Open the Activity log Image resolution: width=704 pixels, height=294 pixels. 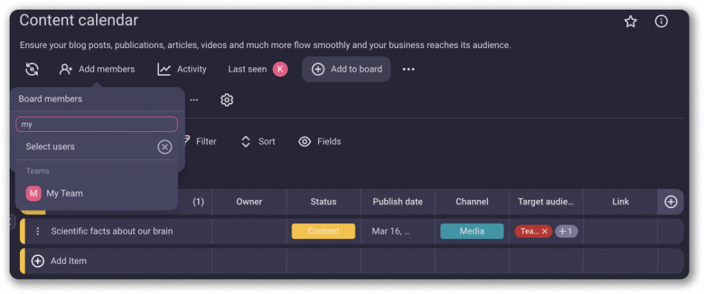coord(182,69)
